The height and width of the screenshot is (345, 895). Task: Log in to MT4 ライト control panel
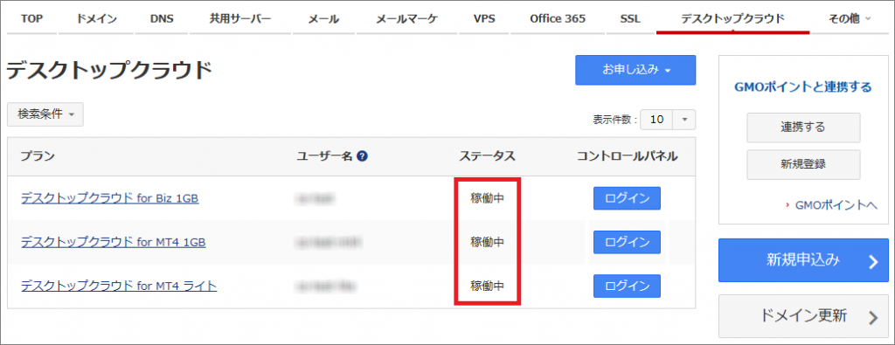627,286
